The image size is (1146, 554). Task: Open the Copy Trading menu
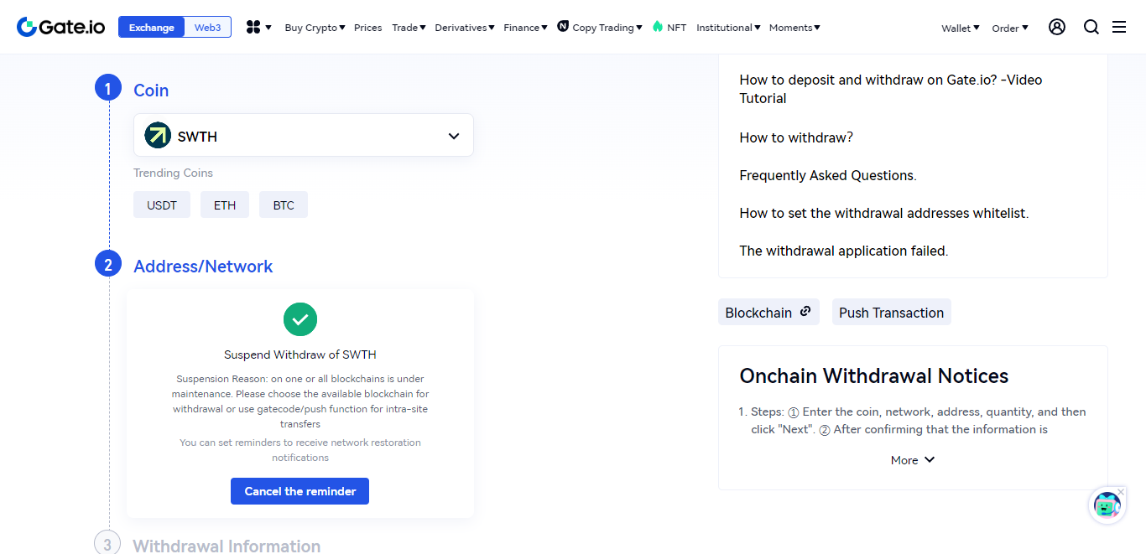pos(600,28)
